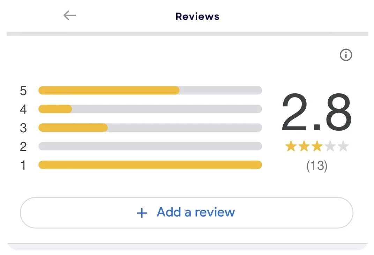The image size is (374, 255).
Task: Open the ratings info icon
Action: (x=346, y=55)
